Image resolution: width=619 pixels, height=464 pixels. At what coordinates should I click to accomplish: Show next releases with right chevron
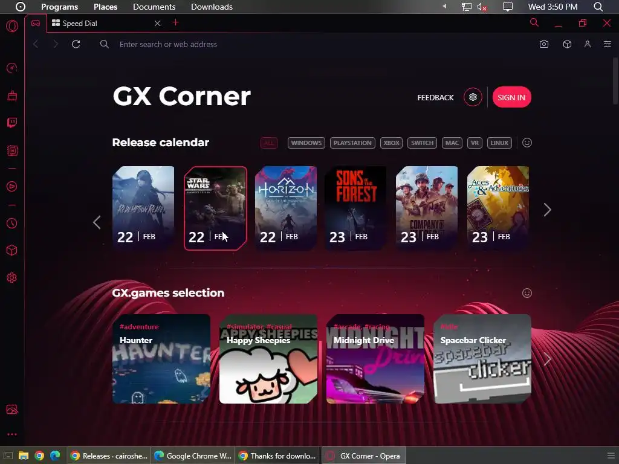[547, 210]
